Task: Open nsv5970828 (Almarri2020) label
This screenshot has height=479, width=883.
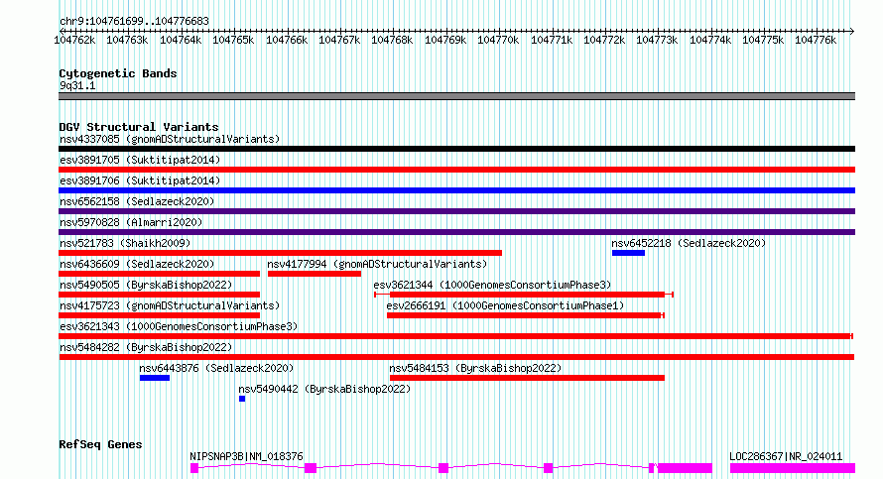Action: point(131,222)
